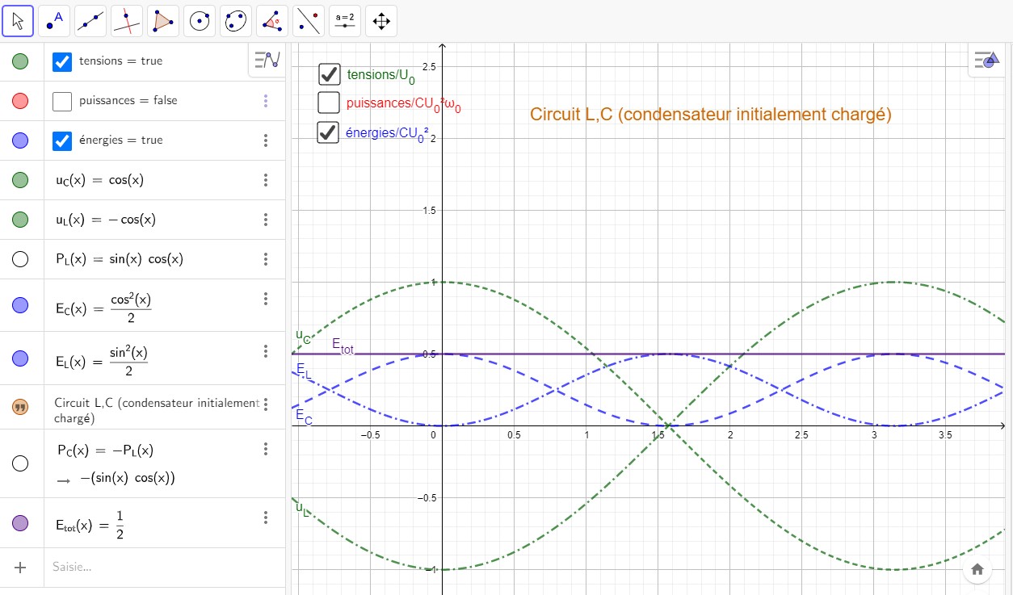Open three-dot menu for EC(x) row
The width and height of the screenshot is (1013, 595).
tap(266, 299)
